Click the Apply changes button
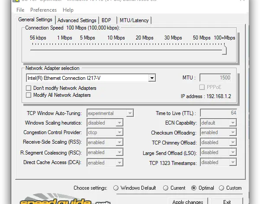Viewport: 260px width, 204px height. click(188, 201)
